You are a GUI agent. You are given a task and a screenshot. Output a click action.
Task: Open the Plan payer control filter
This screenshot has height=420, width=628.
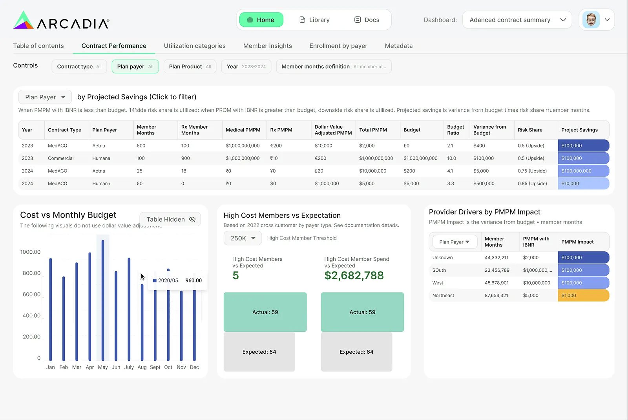(135, 67)
